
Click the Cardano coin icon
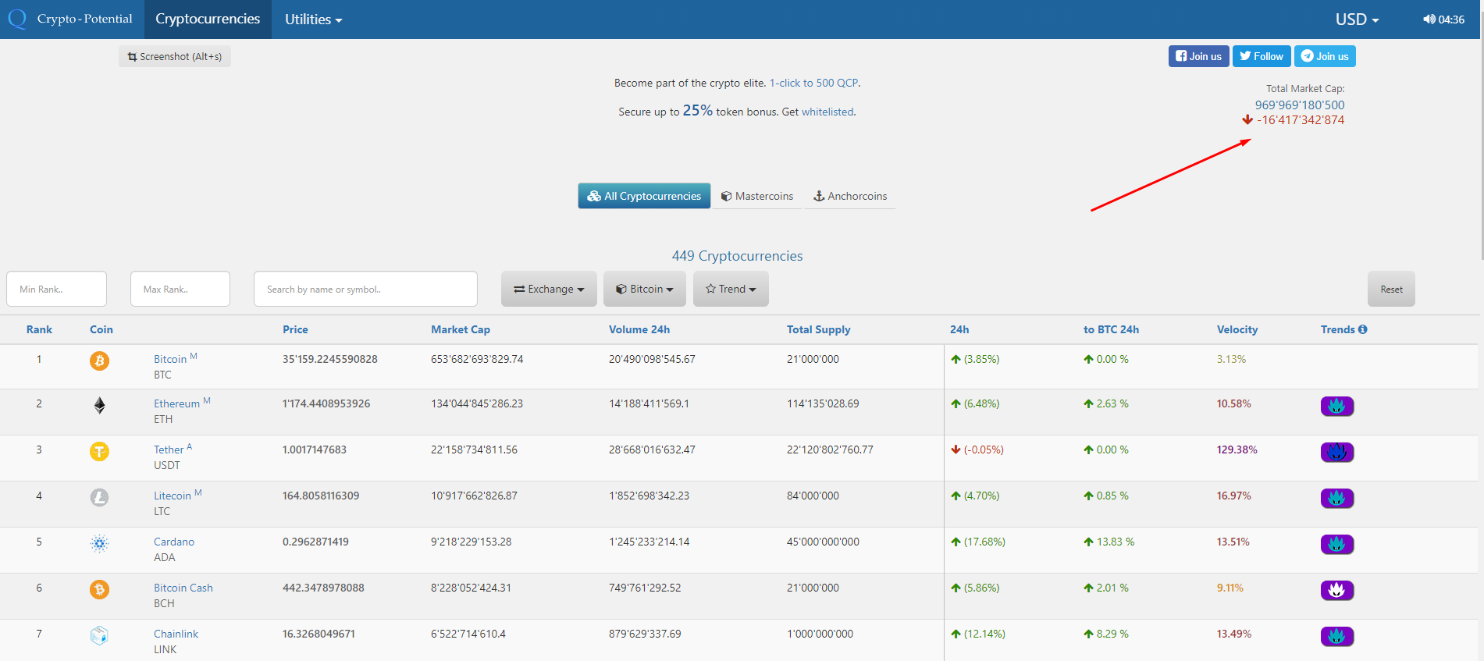click(x=99, y=543)
